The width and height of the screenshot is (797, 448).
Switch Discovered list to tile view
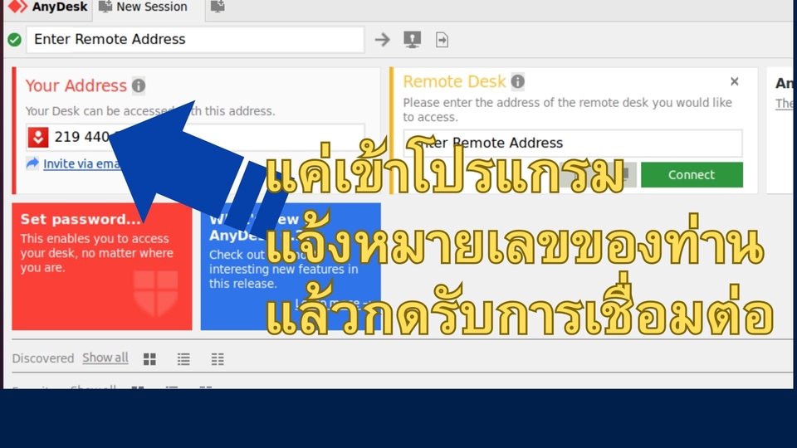click(149, 359)
